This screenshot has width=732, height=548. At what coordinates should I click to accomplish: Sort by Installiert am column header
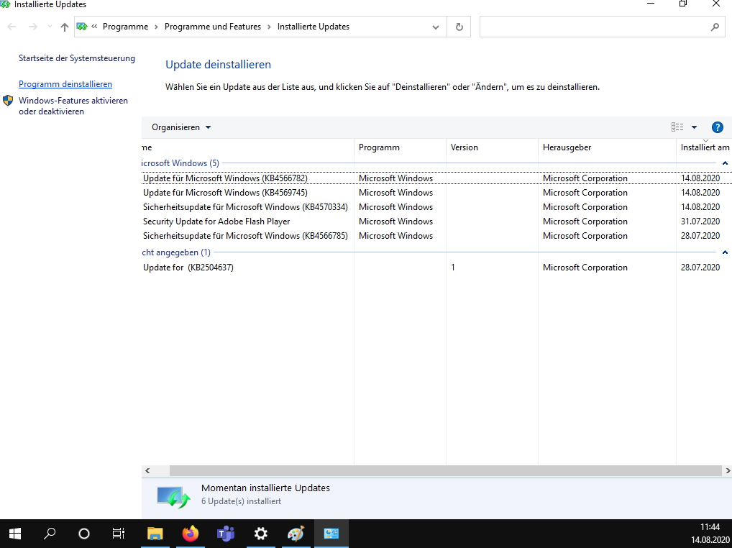tap(705, 147)
